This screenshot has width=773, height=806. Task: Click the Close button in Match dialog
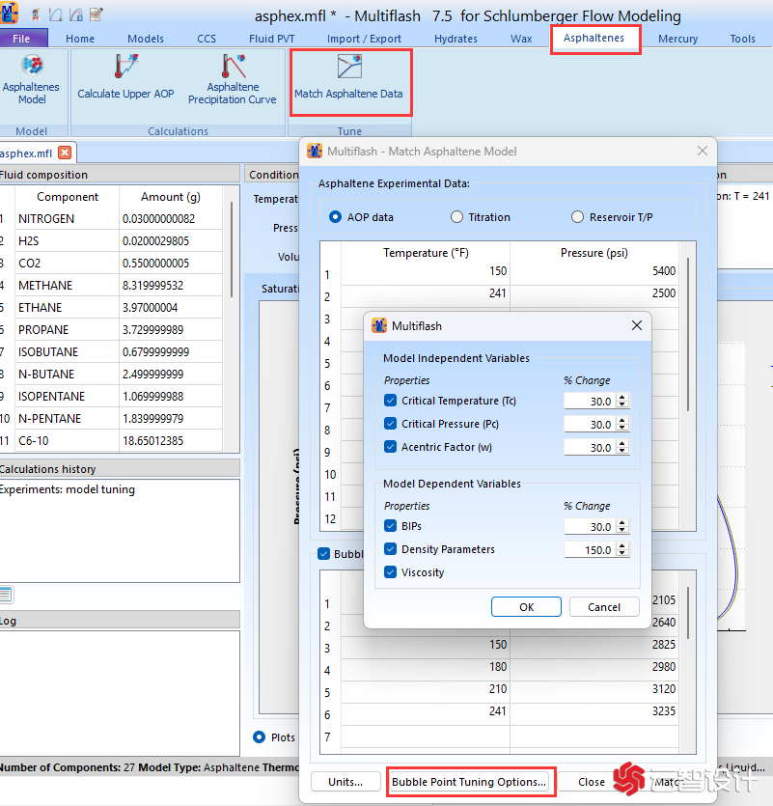pos(591,781)
